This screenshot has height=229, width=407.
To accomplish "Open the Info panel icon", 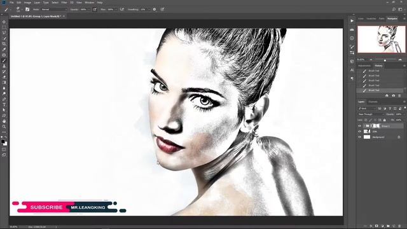I will click(x=352, y=38).
